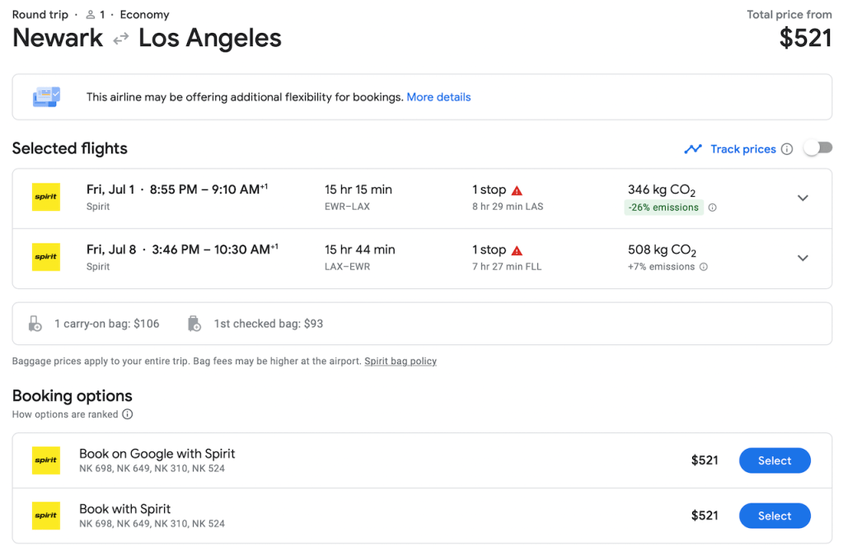The height and width of the screenshot is (551, 843).
Task: Click info icon next to -26% emissions
Action: [x=713, y=208]
